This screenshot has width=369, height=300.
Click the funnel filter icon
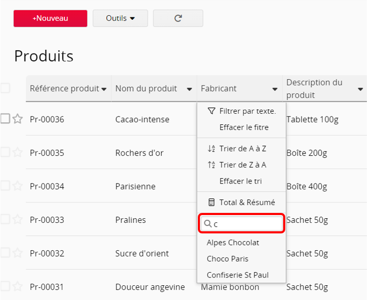pyautogui.click(x=211, y=111)
